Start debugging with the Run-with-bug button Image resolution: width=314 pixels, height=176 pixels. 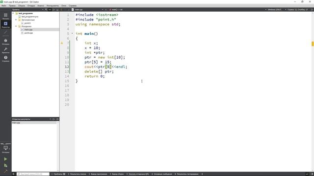click(x=5, y=165)
